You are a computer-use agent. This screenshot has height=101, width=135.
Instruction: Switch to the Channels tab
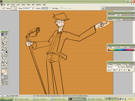tap(118, 64)
